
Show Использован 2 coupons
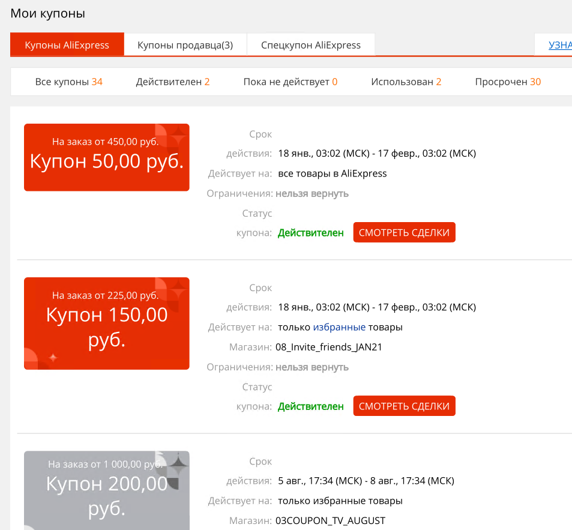[x=406, y=82]
